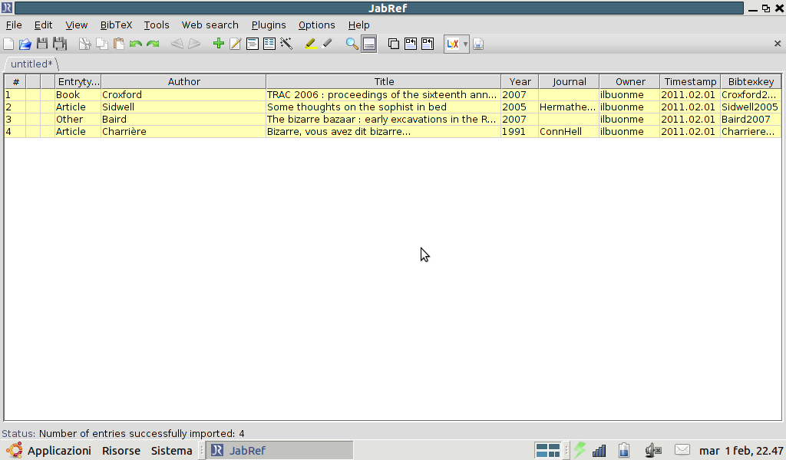Expand the LyX push-to dropdown arrow

coord(465,44)
